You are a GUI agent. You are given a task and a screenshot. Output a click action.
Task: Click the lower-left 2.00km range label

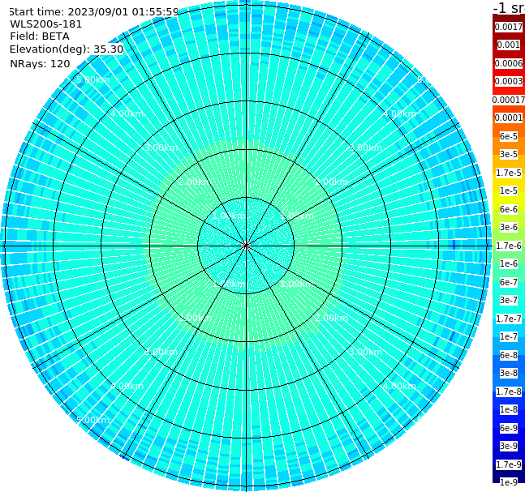click(x=195, y=318)
